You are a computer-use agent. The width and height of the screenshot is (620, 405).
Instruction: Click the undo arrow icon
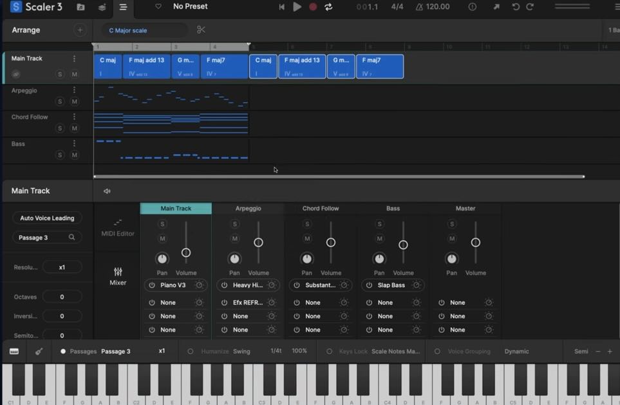516,7
